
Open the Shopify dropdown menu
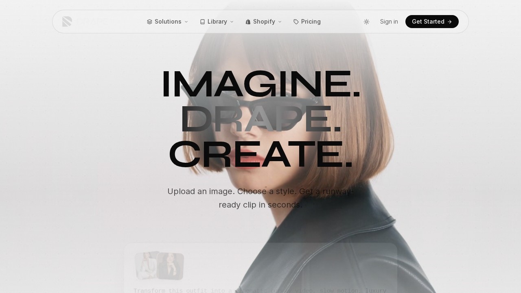click(263, 22)
